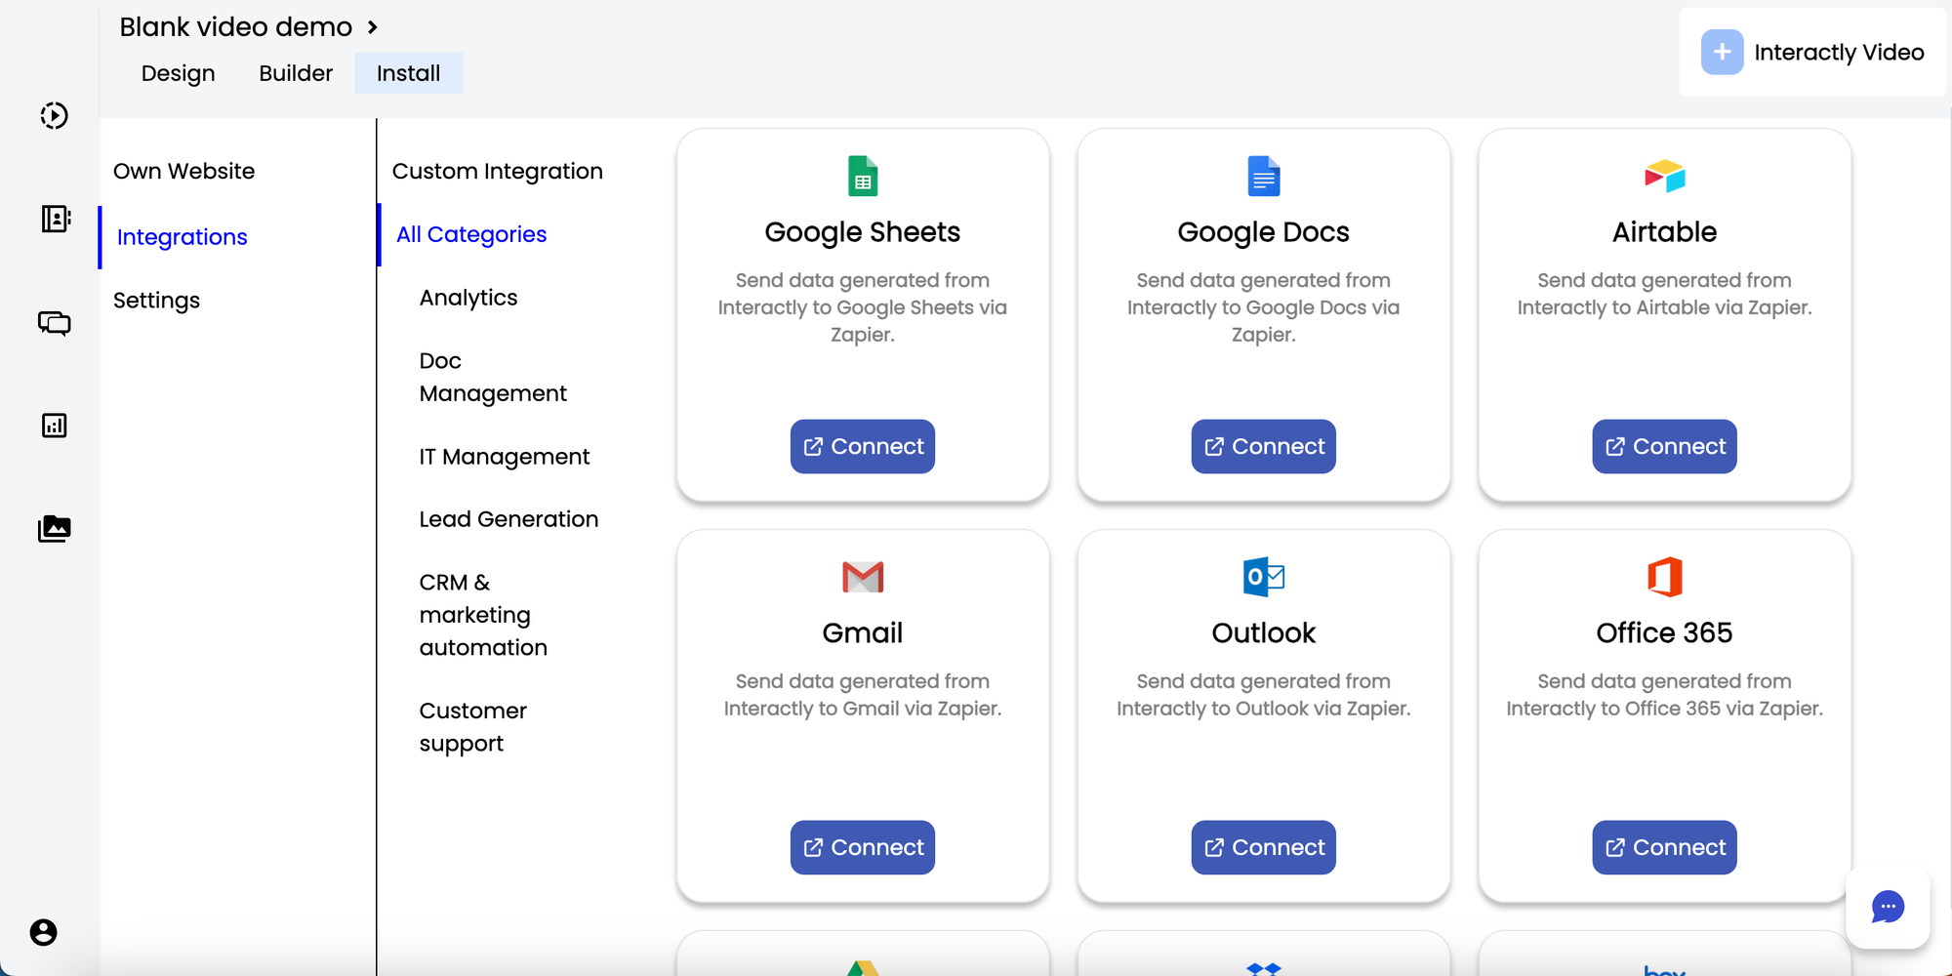Click the Google Sheets logo icon
The height and width of the screenshot is (976, 1952).
click(863, 177)
